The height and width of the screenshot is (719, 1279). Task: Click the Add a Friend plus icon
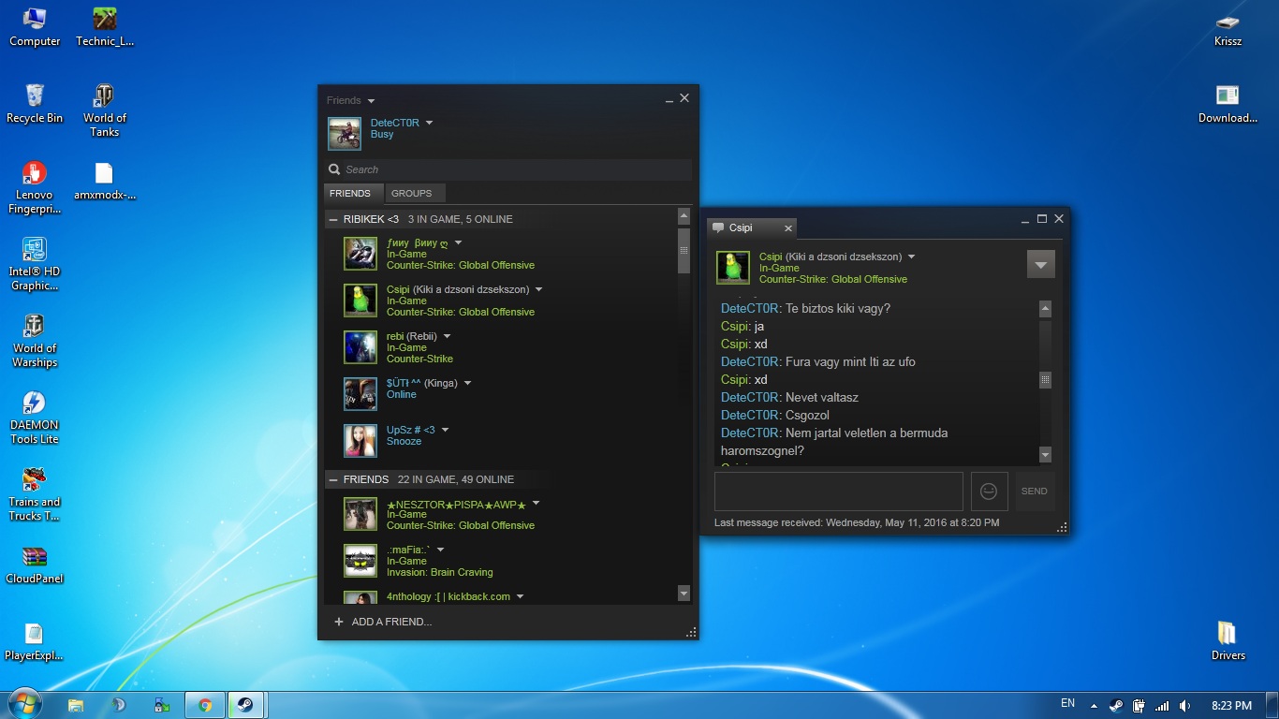[339, 622]
